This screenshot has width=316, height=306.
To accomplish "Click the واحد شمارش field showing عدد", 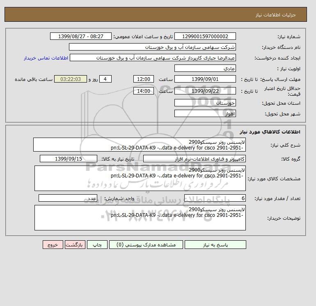I will click(68, 198).
